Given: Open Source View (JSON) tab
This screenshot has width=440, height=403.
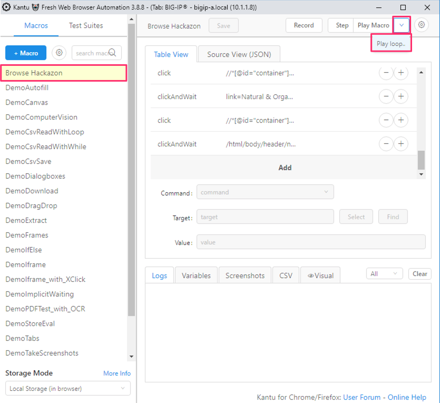Looking at the screenshot, I should [239, 54].
